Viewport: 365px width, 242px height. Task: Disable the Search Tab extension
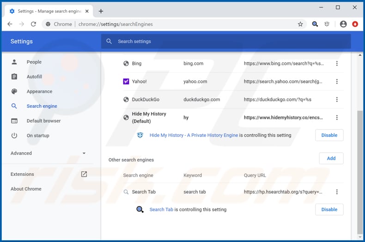pyautogui.click(x=329, y=209)
